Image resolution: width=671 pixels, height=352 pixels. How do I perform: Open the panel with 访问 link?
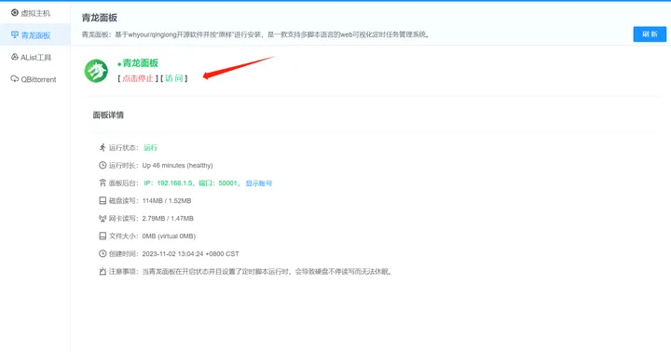[x=173, y=78]
